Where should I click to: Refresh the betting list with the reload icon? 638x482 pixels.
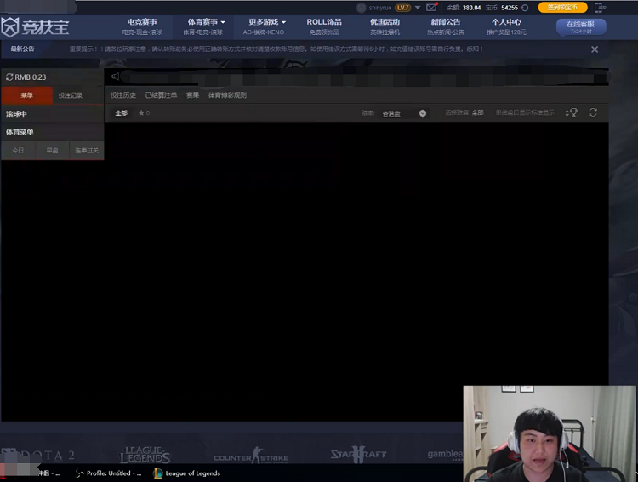[593, 112]
